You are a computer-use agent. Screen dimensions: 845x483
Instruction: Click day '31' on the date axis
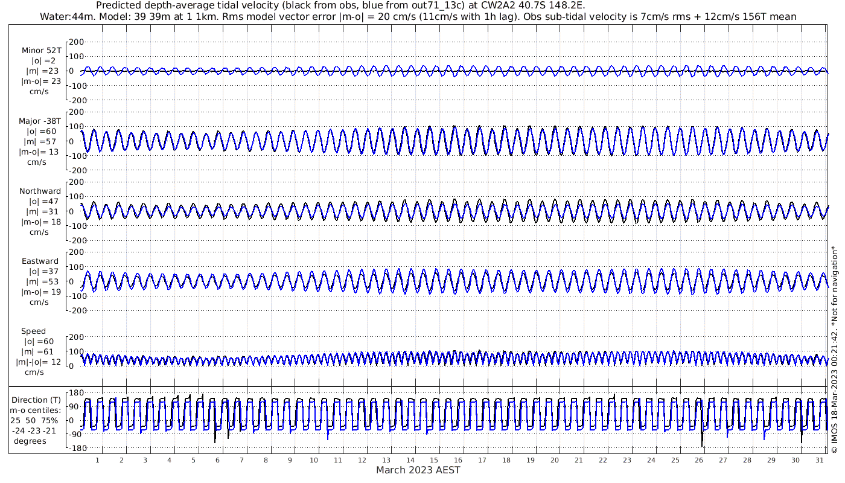click(x=819, y=460)
